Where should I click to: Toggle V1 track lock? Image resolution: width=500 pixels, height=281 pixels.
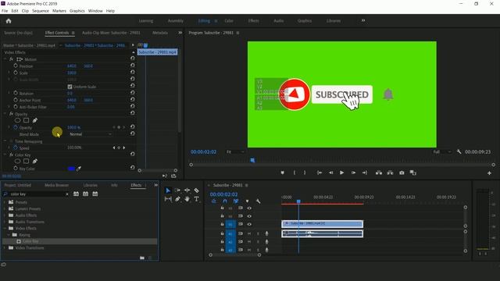(x=222, y=224)
